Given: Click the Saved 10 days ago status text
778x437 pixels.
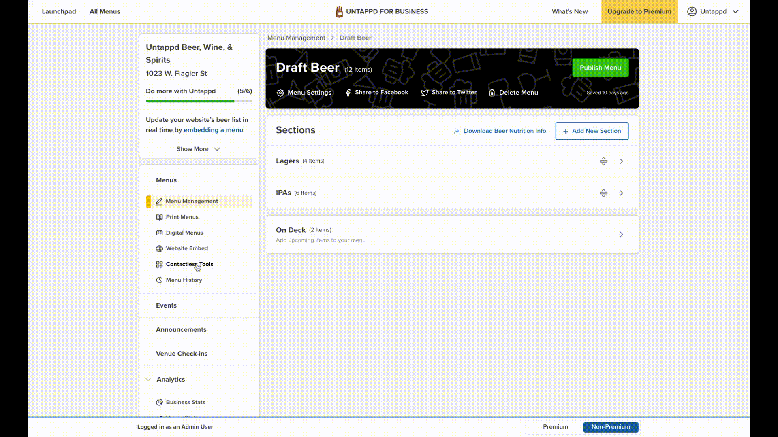Looking at the screenshot, I should tap(607, 93).
